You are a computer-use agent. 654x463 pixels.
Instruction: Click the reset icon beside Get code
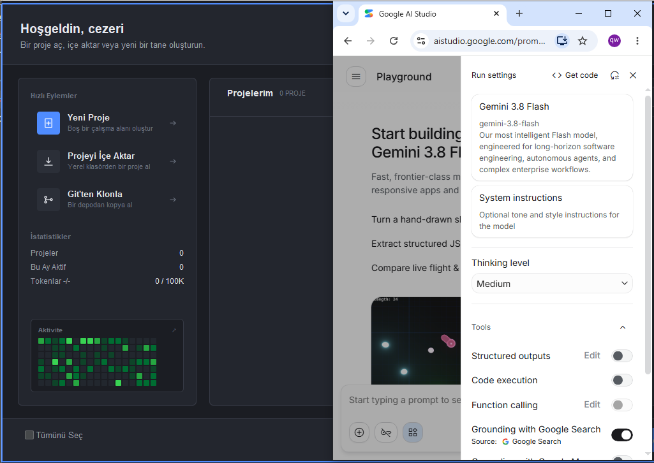[614, 75]
